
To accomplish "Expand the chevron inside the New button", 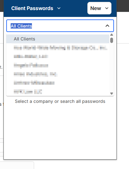I will click(x=107, y=8).
